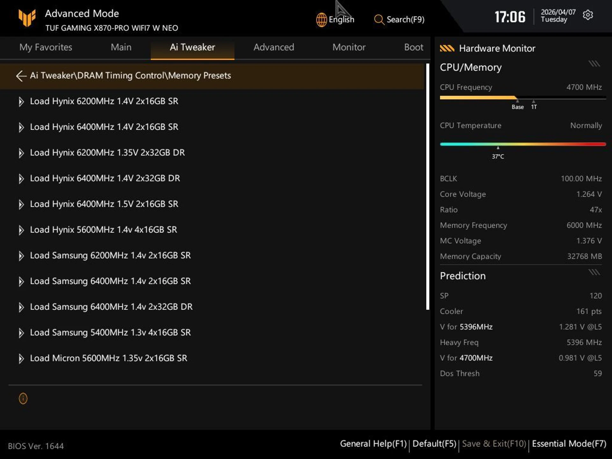Click the Memory Frequency 6000 MHz value
Viewport: 612px width, 459px height.
[584, 225]
